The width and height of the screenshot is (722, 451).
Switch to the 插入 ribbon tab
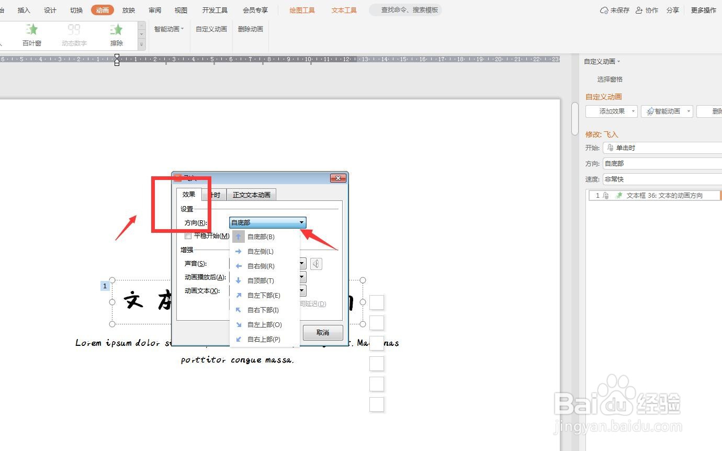point(24,10)
